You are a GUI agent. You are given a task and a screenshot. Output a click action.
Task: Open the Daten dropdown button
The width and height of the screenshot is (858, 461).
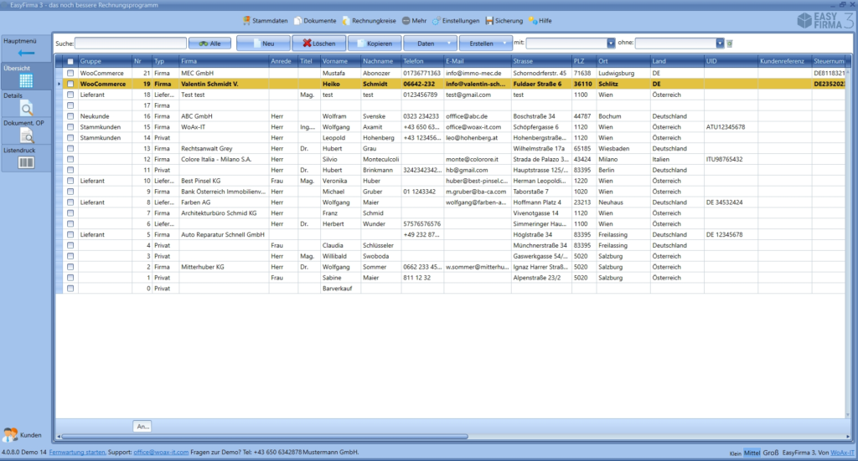[x=430, y=43]
